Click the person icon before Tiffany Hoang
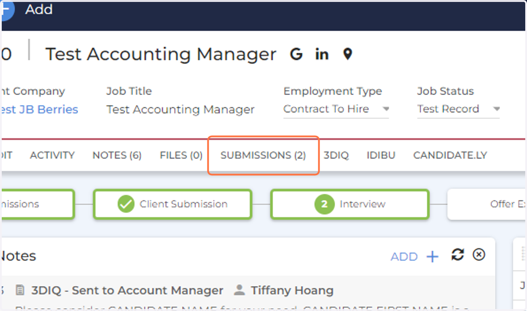This screenshot has height=311, width=527. coord(239,290)
